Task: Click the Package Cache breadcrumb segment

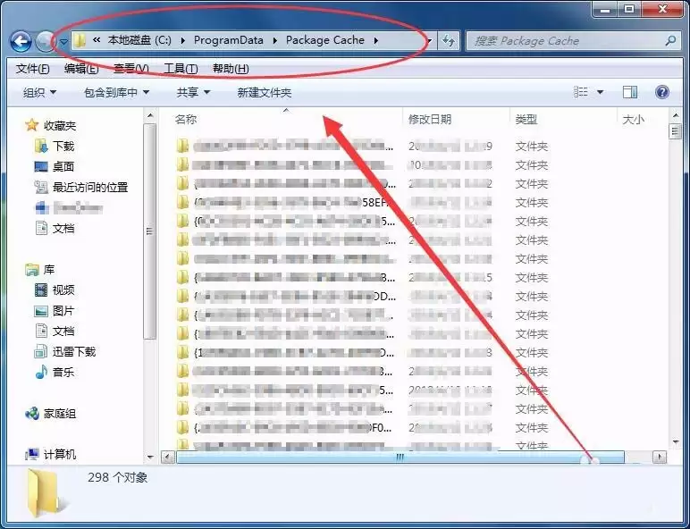Action: pyautogui.click(x=325, y=40)
